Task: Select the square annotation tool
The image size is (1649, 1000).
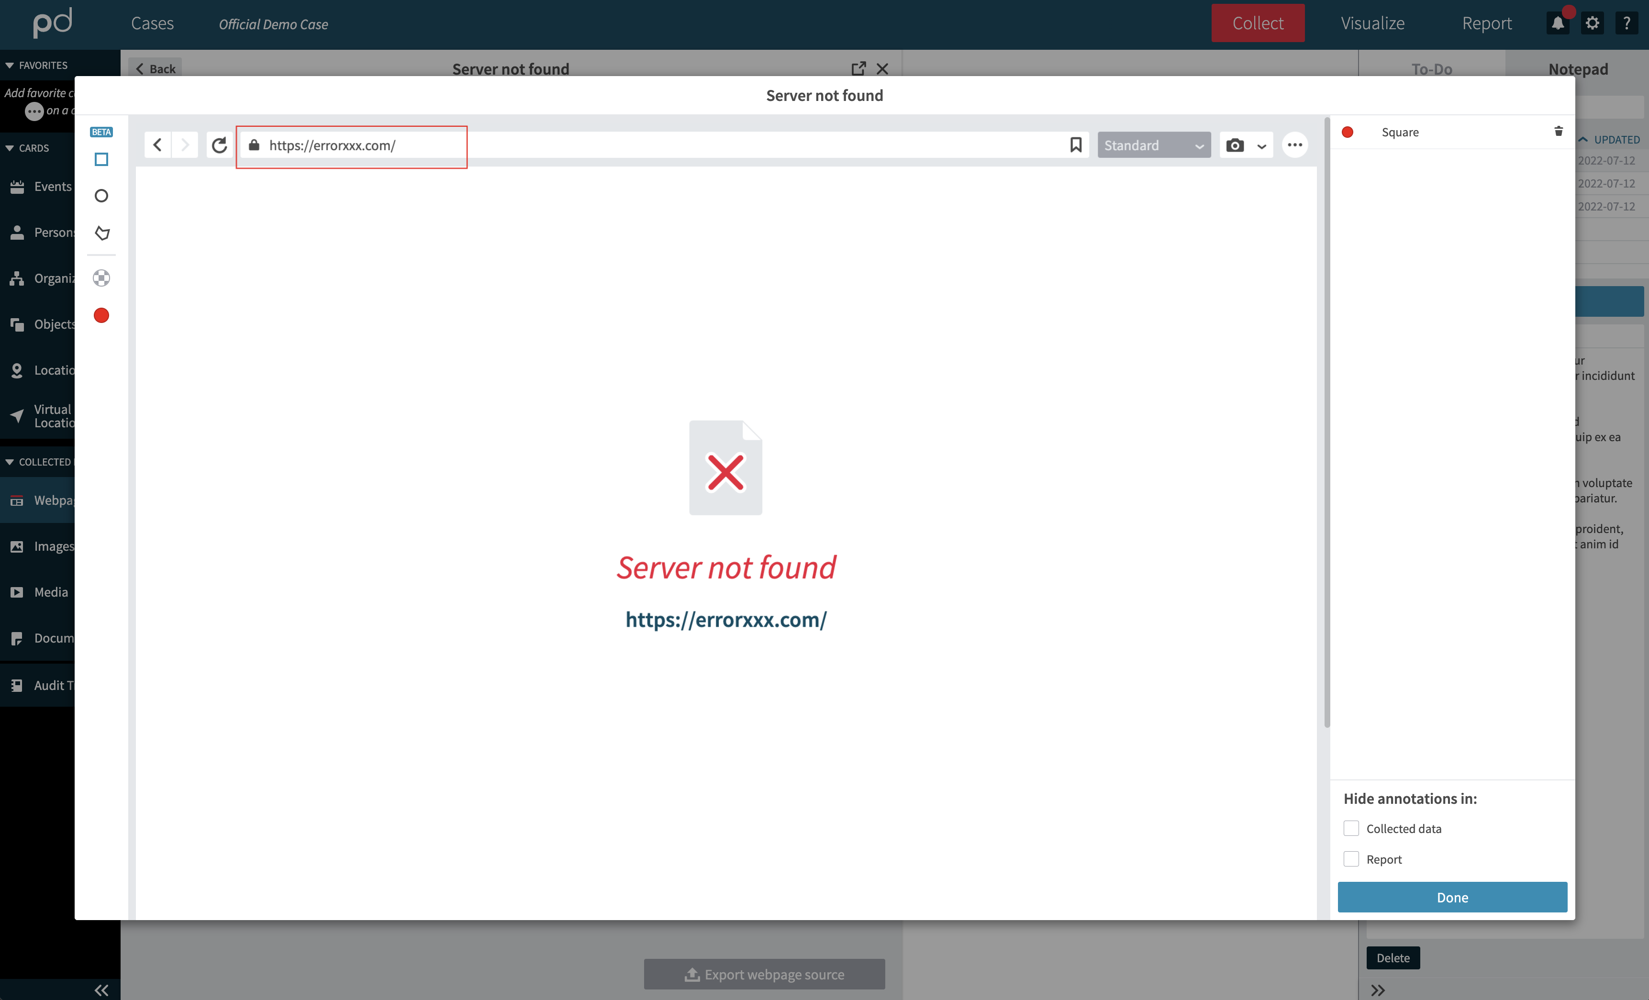Action: tap(101, 159)
